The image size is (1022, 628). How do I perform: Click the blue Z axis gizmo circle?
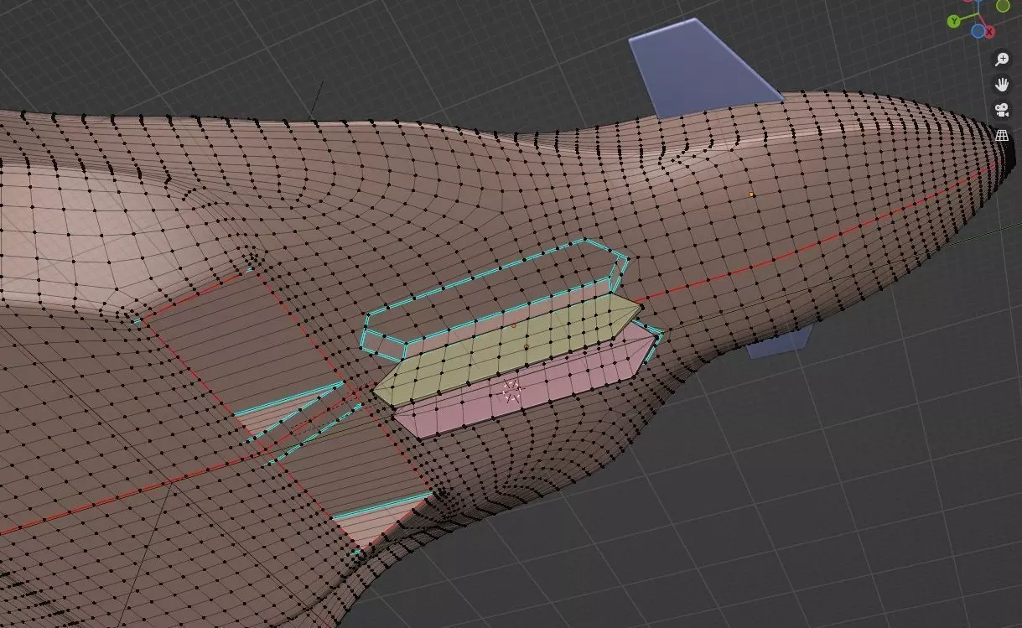tap(978, 31)
